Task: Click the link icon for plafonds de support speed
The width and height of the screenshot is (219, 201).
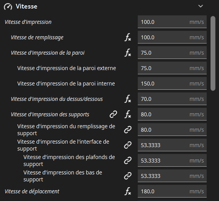Action: point(128,161)
